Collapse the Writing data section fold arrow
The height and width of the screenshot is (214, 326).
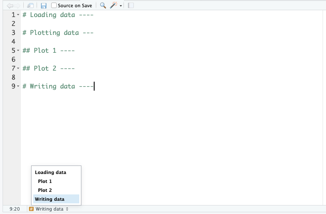(18, 86)
